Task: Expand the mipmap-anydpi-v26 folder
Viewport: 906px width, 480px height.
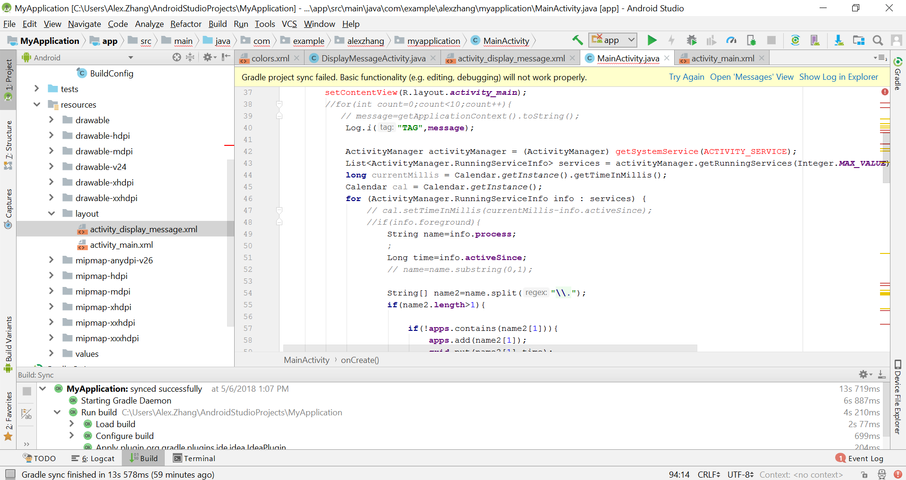Action: [51, 260]
